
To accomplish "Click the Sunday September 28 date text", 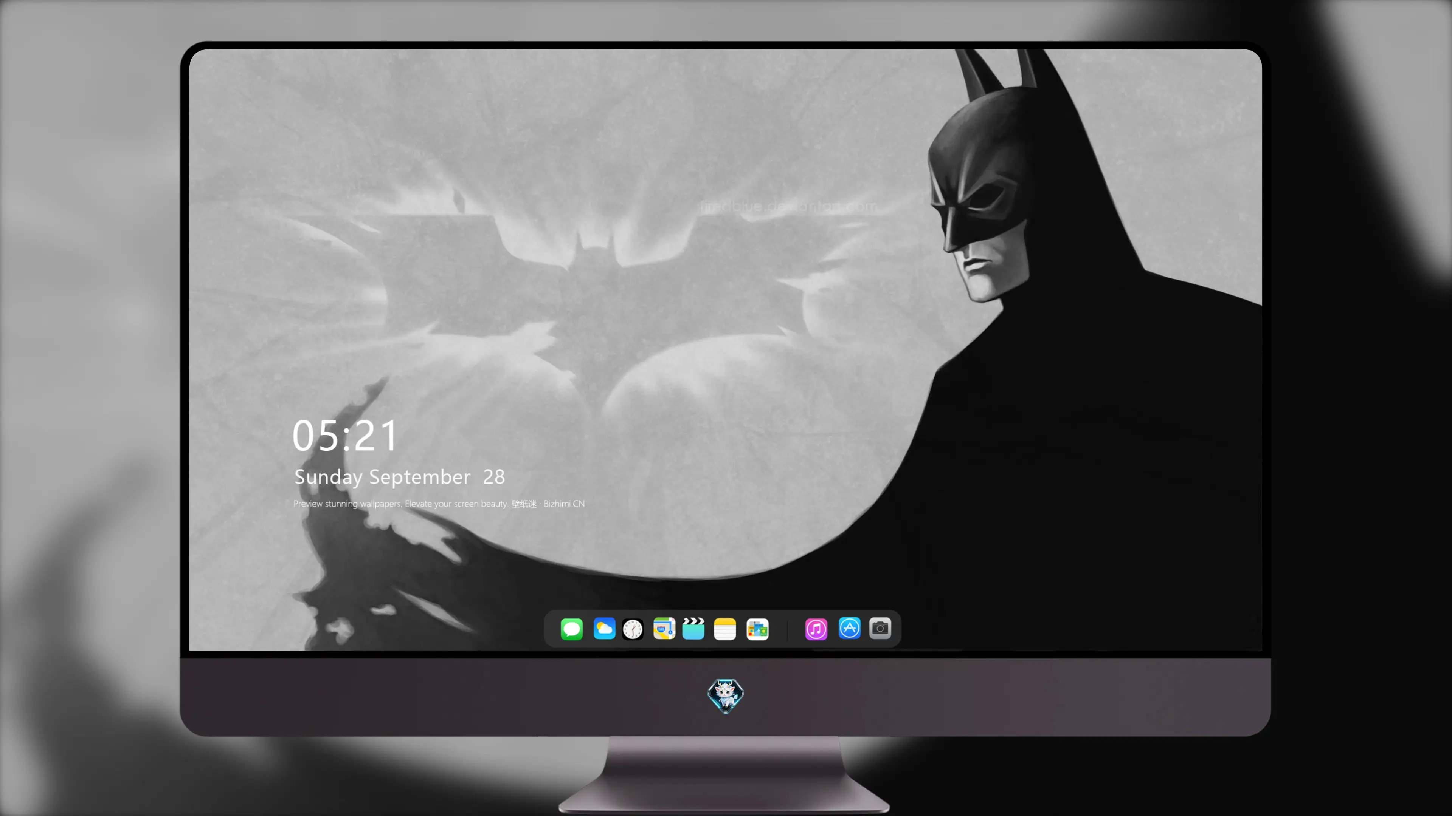I will pyautogui.click(x=400, y=477).
